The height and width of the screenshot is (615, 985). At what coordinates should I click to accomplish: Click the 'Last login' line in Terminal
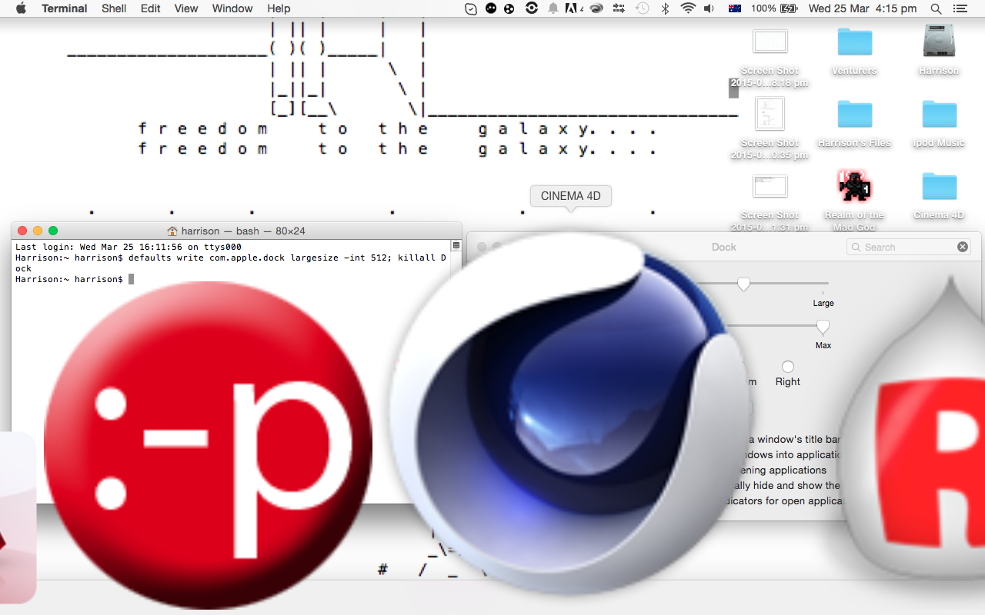[x=129, y=247]
